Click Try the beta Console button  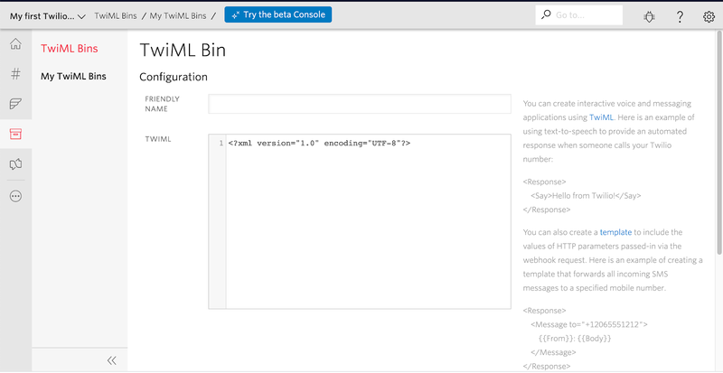coord(278,14)
